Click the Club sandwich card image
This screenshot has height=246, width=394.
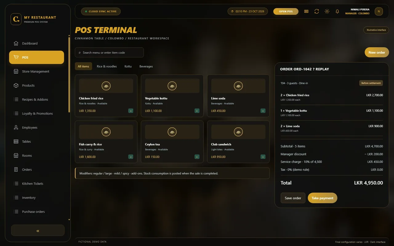click(x=238, y=132)
